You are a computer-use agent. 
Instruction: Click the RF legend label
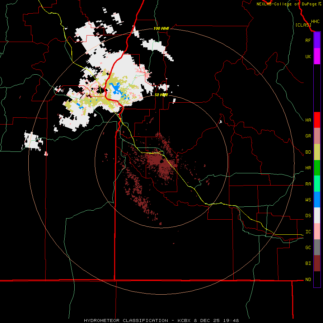pos(308,40)
